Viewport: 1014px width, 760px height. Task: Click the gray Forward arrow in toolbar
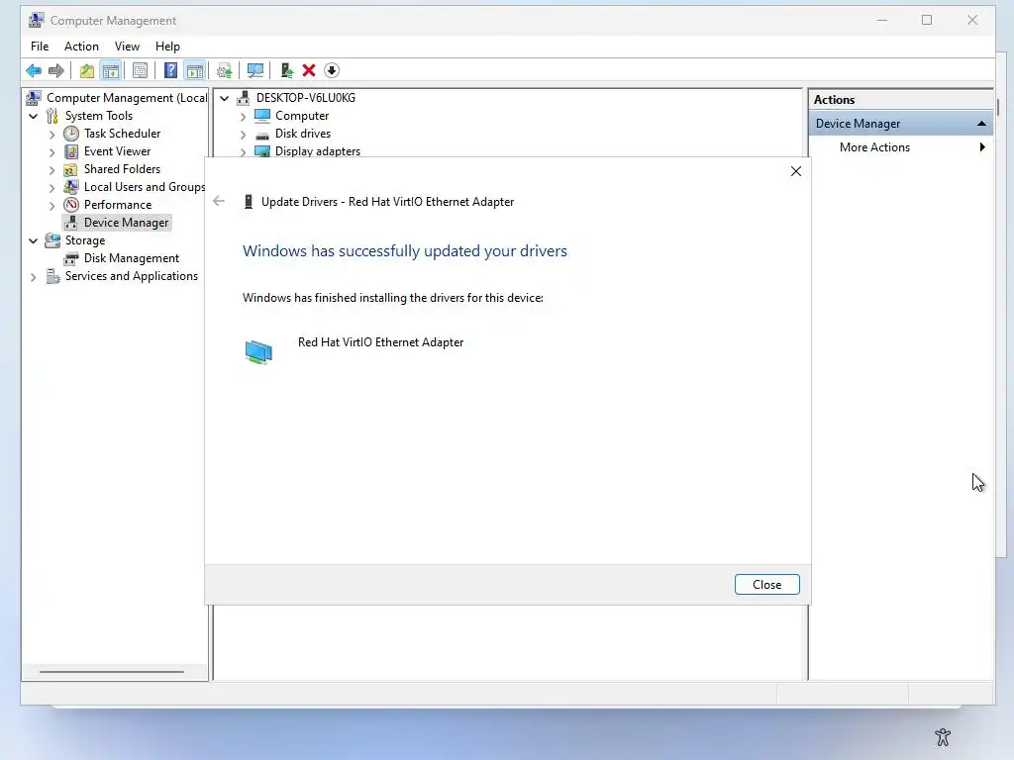[56, 70]
